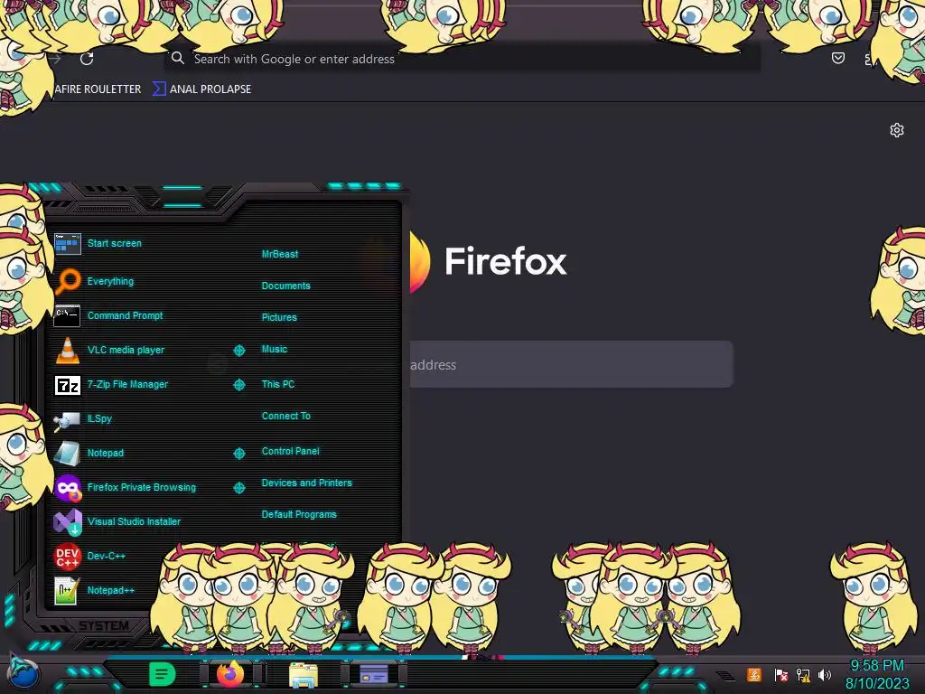The image size is (925, 694).
Task: Open new tab personalization gear in Firefox
Action: 897,130
